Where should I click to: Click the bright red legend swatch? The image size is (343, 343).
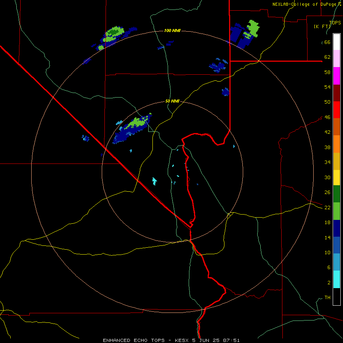point(337,110)
